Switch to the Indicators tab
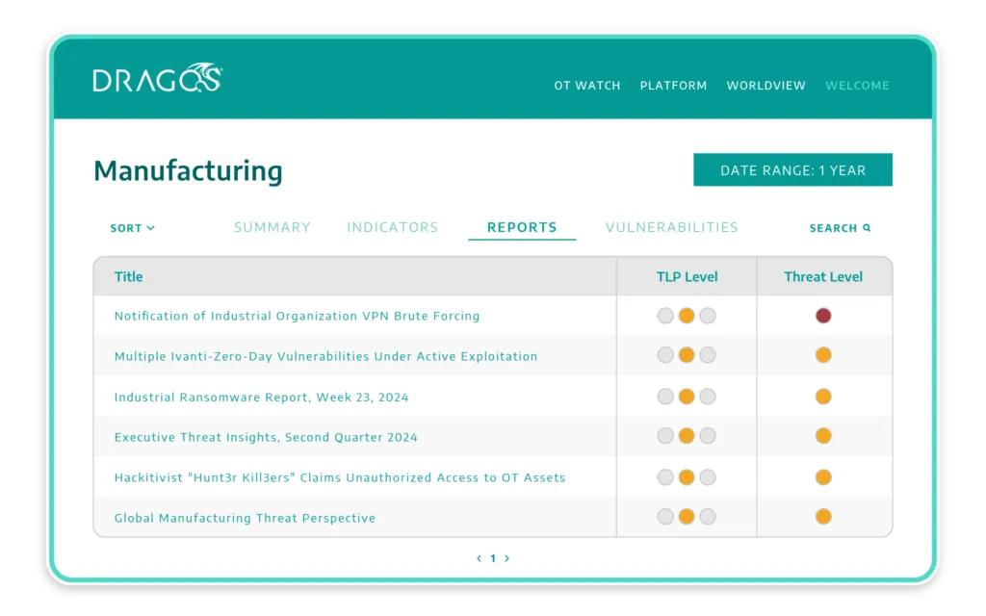986x616 pixels. point(393,227)
